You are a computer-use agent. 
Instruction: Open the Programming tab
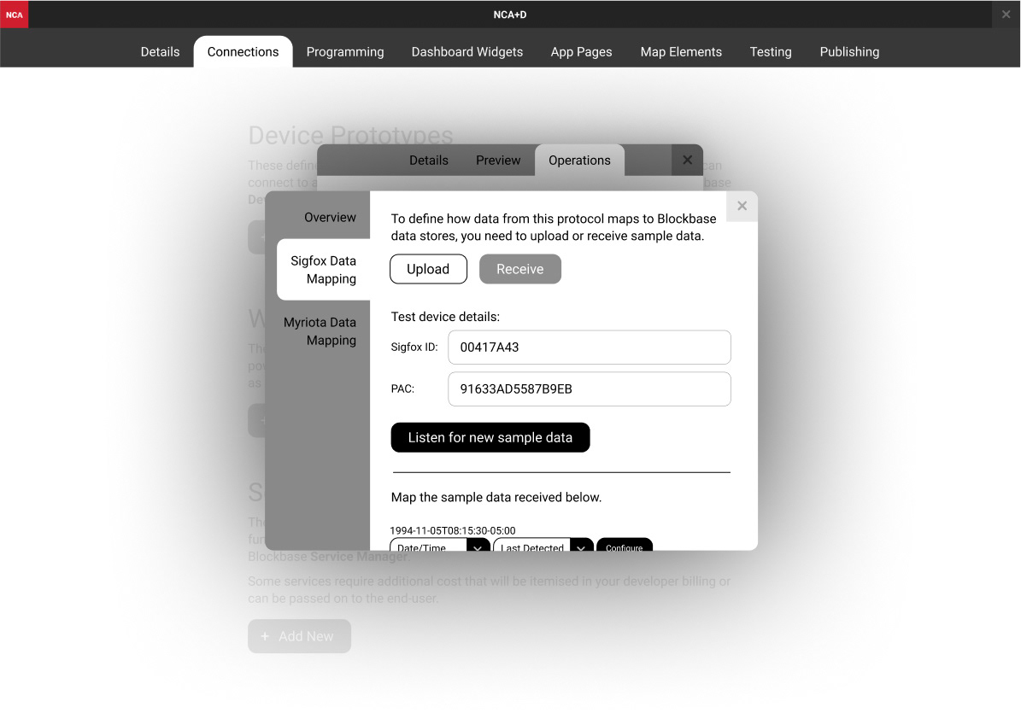click(345, 52)
